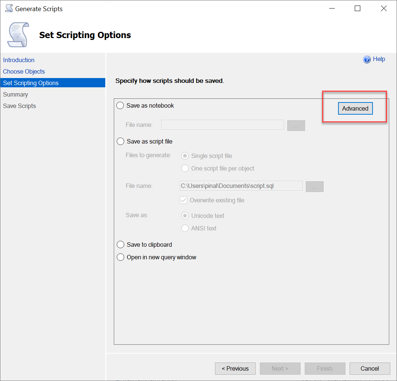
Task: Select Save to clipboard option
Action: point(120,245)
